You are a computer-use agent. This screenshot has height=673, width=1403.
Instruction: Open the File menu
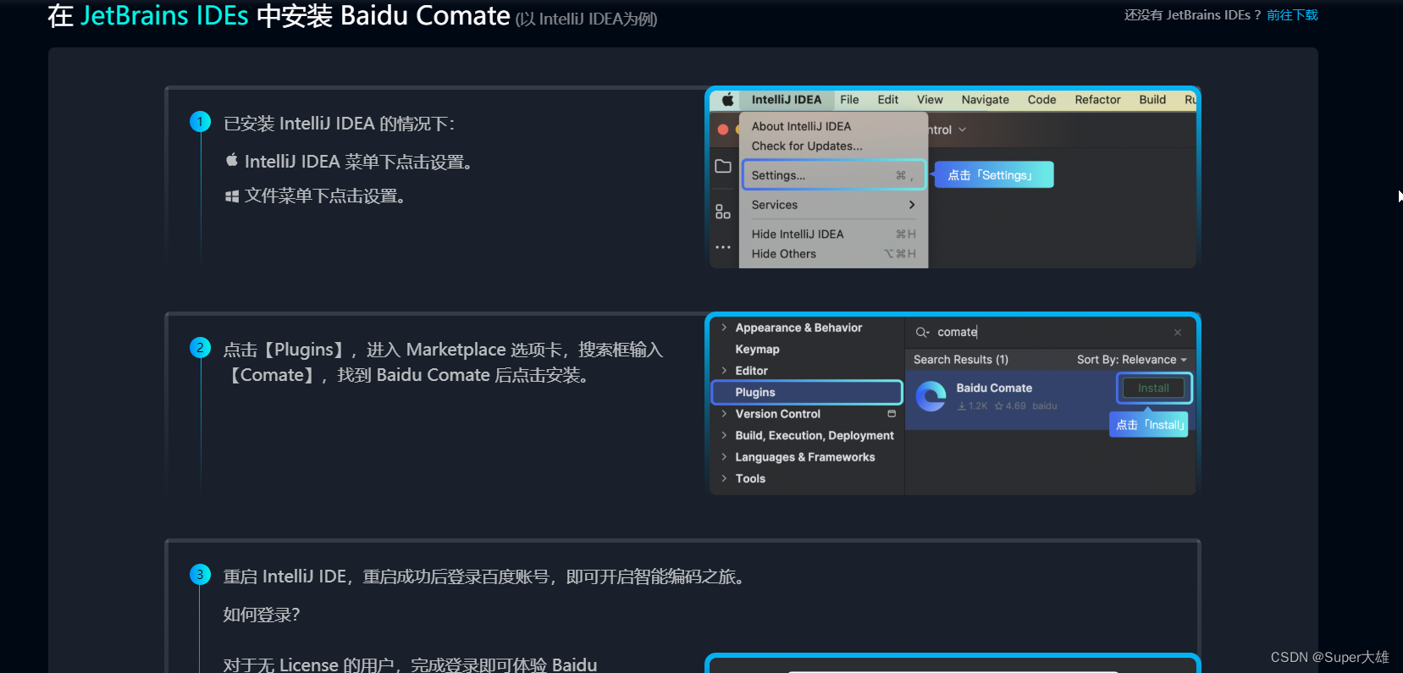[849, 99]
